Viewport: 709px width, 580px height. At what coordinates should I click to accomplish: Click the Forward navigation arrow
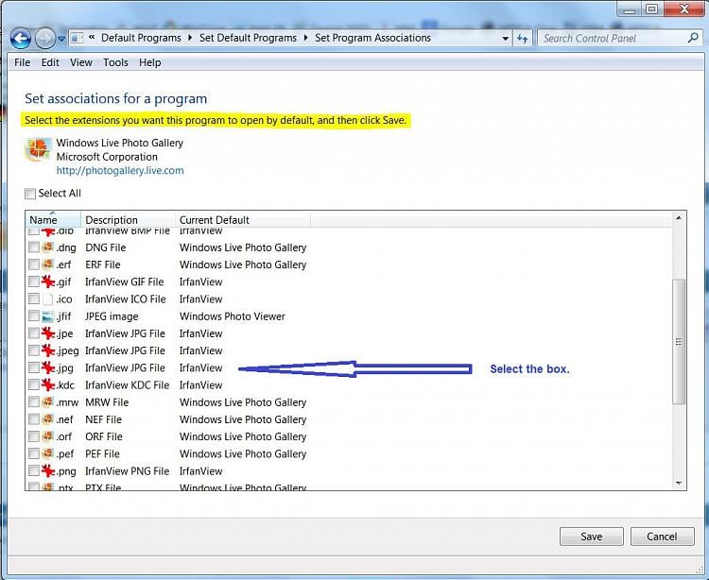tap(45, 39)
